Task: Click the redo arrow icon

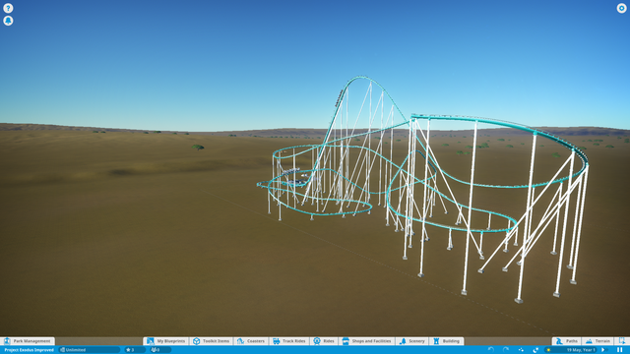Action: 505,350
